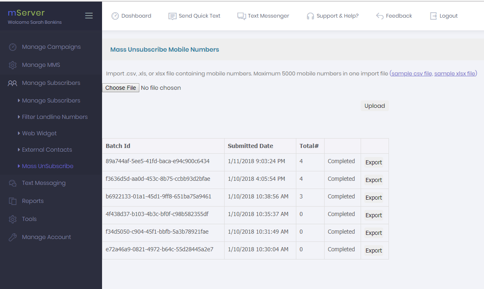This screenshot has width=484, height=289.
Task: Click date 1/10/2018 4:05:54 PM
Action: [x=257, y=179]
